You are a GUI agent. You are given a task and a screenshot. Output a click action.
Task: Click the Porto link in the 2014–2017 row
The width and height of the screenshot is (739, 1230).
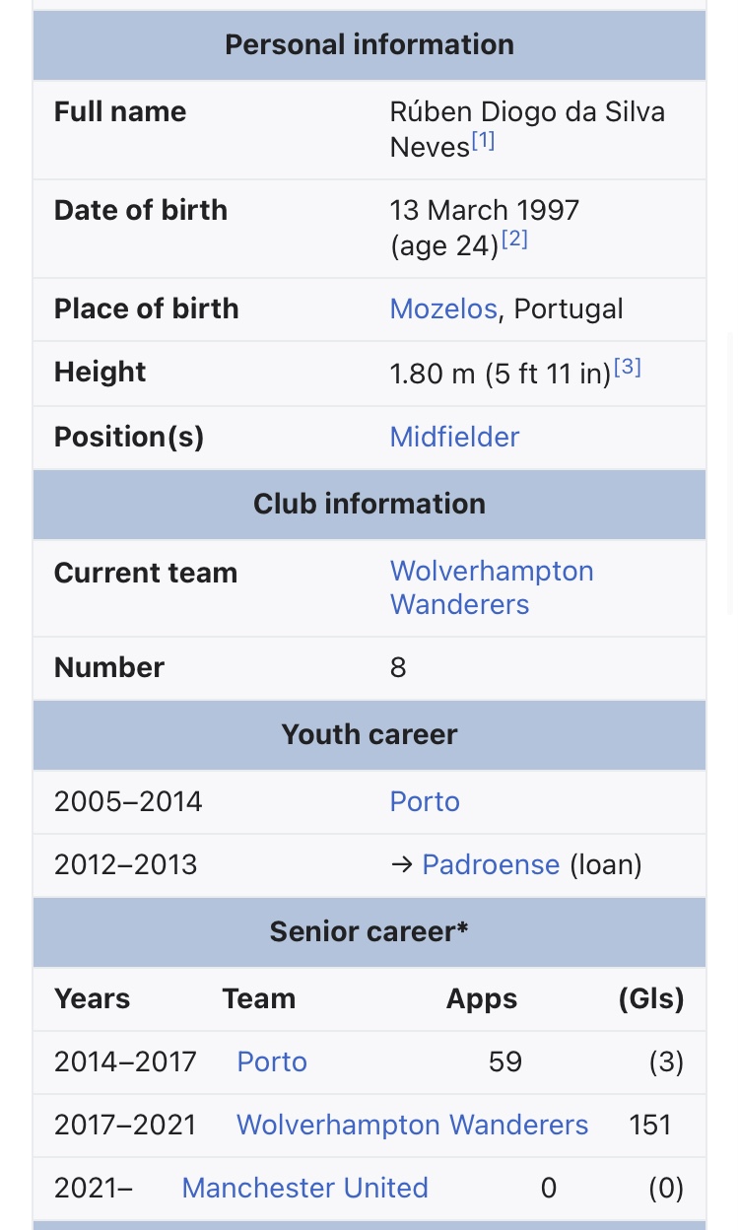[x=272, y=1061]
